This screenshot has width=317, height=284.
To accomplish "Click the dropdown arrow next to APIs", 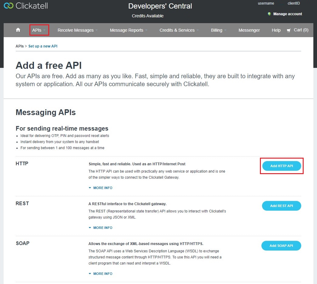I will [x=44, y=30].
